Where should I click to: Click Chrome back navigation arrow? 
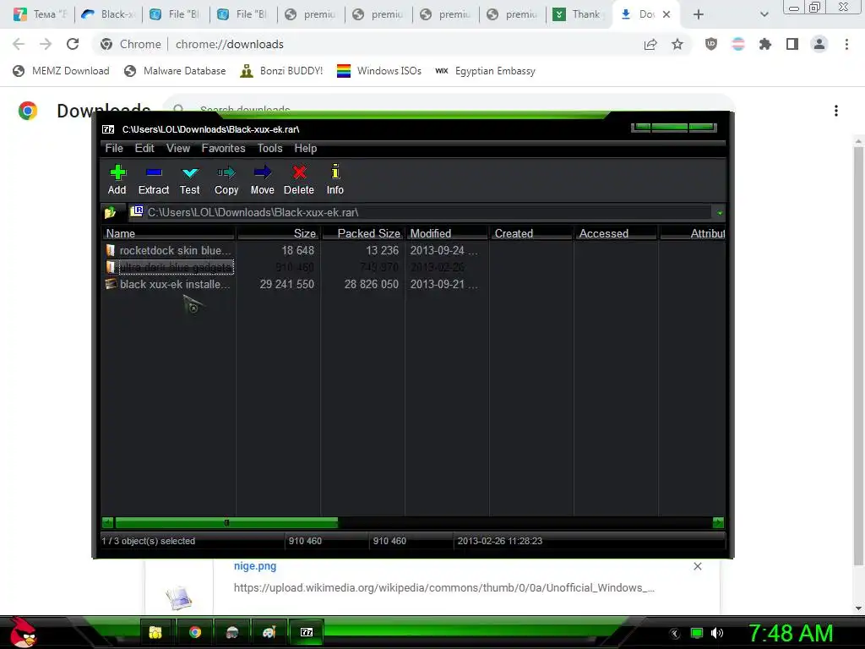(19, 44)
